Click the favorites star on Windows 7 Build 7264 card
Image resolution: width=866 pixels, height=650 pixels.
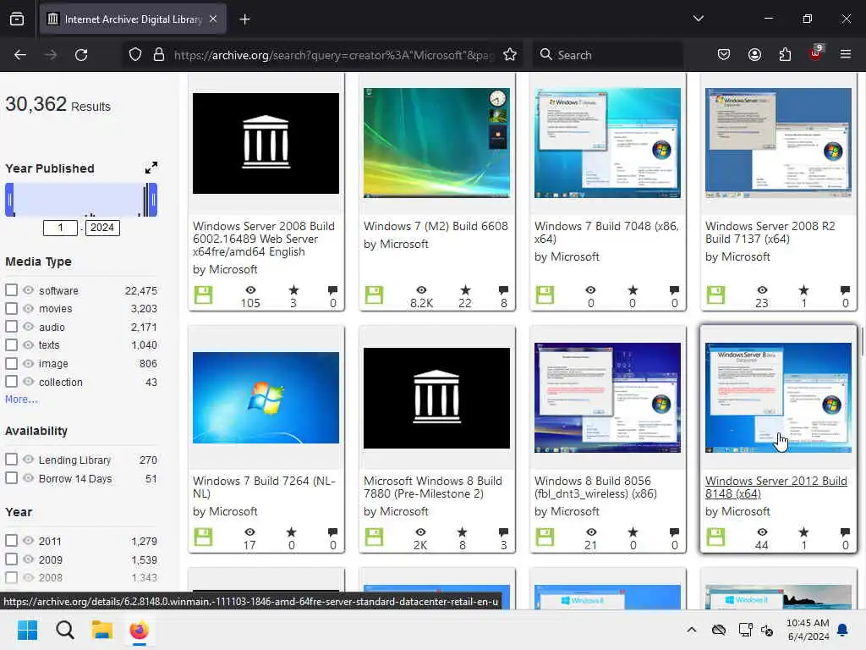[292, 532]
